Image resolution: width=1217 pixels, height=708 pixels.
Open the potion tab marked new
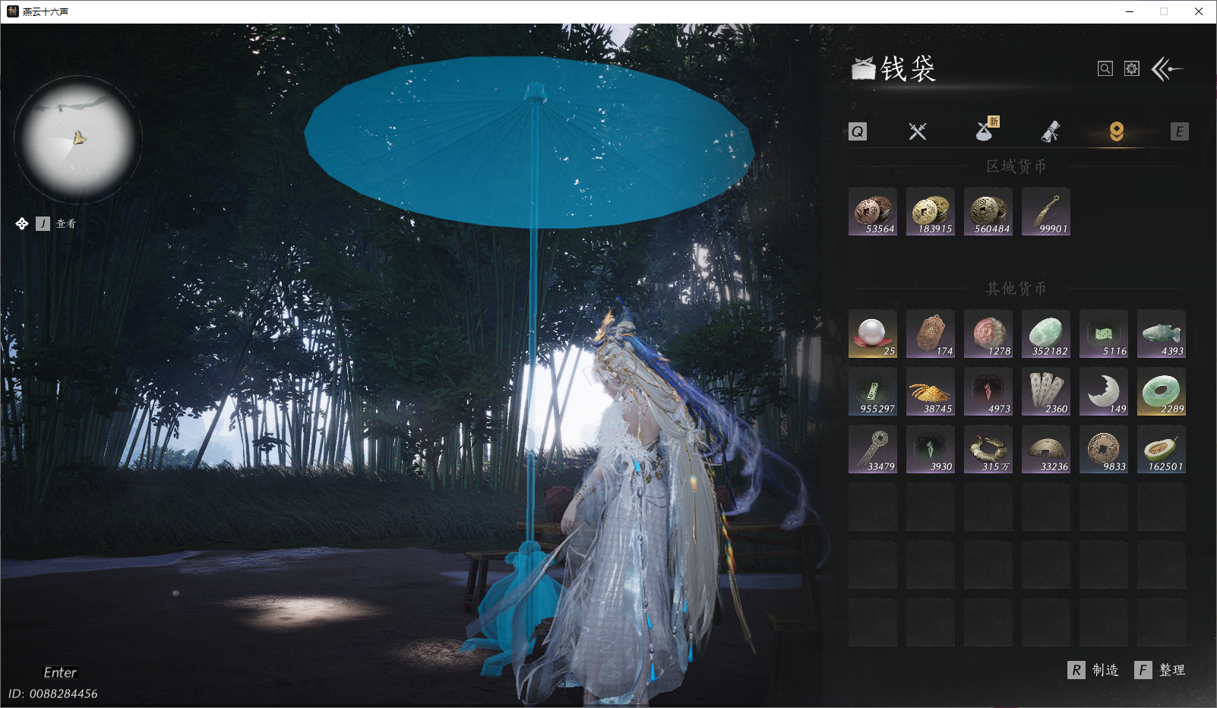986,130
